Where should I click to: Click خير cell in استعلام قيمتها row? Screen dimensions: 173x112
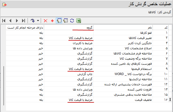pos(25,69)
